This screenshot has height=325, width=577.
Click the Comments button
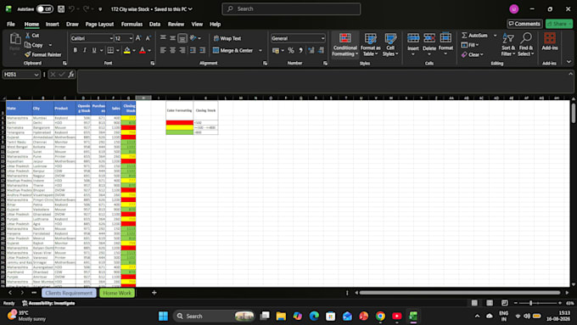524,24
